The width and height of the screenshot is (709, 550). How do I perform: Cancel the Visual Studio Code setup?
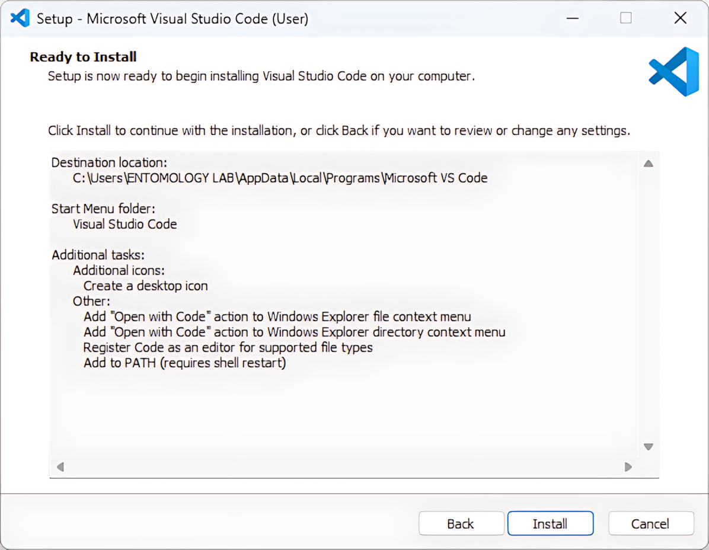(650, 523)
